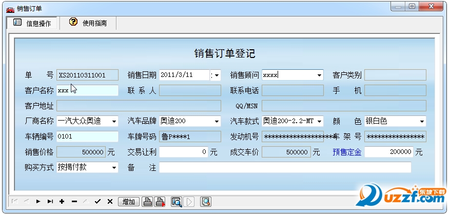Click the 成交车价 field
The height and width of the screenshot is (215, 450).
(x=286, y=152)
